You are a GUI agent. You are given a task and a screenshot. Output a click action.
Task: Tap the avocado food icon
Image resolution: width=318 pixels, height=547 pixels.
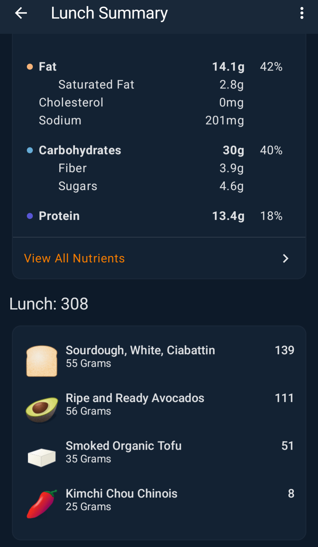42,409
